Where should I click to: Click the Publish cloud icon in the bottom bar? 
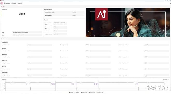point(69,92)
